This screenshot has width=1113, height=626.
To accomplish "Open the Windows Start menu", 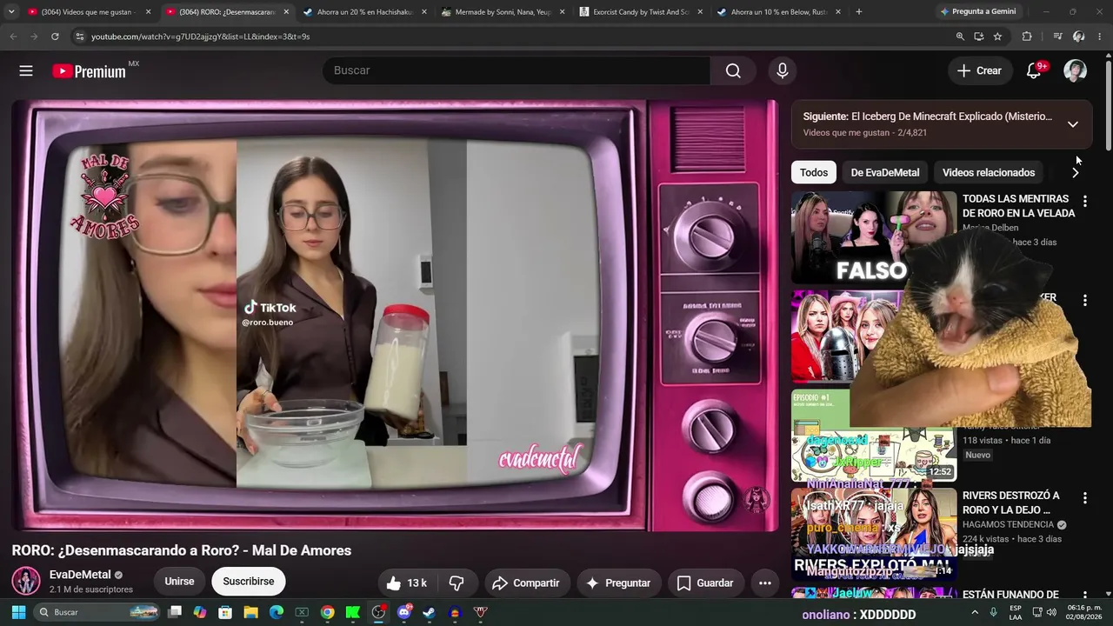I will tap(18, 612).
